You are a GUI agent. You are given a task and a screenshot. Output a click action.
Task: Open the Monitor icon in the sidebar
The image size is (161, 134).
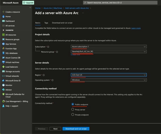click(x=3, y=85)
